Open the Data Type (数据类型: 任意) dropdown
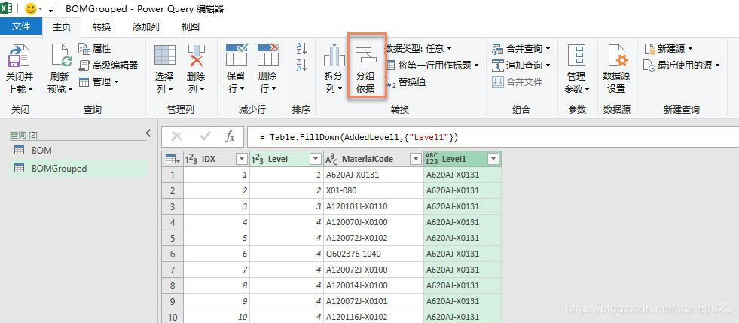This screenshot has height=323, width=739. (419, 48)
